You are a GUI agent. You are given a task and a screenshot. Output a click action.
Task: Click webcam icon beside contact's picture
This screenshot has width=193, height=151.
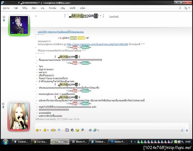click(x=4, y=20)
